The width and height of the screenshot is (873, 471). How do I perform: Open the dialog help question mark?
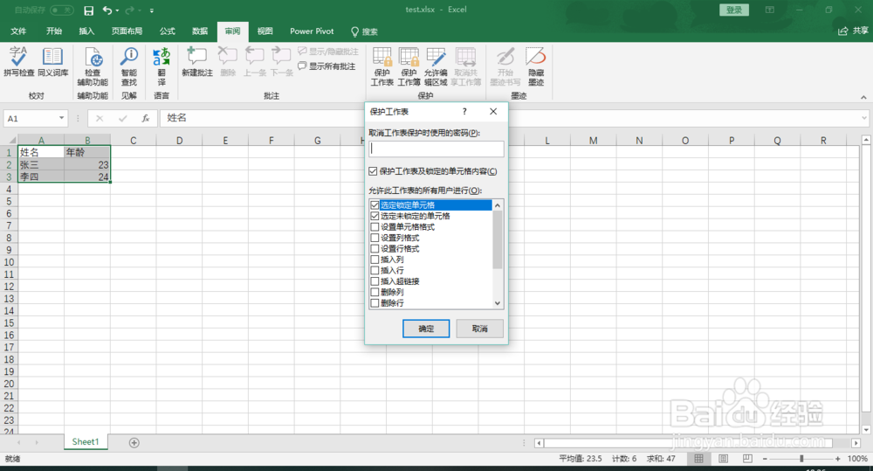pyautogui.click(x=464, y=112)
